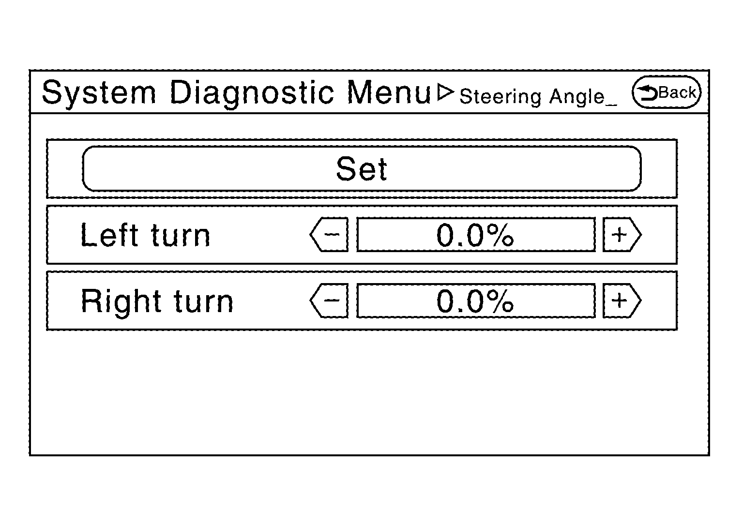The height and width of the screenshot is (526, 743).
Task: Click the System Diagnostic Menu title
Action: point(236,92)
